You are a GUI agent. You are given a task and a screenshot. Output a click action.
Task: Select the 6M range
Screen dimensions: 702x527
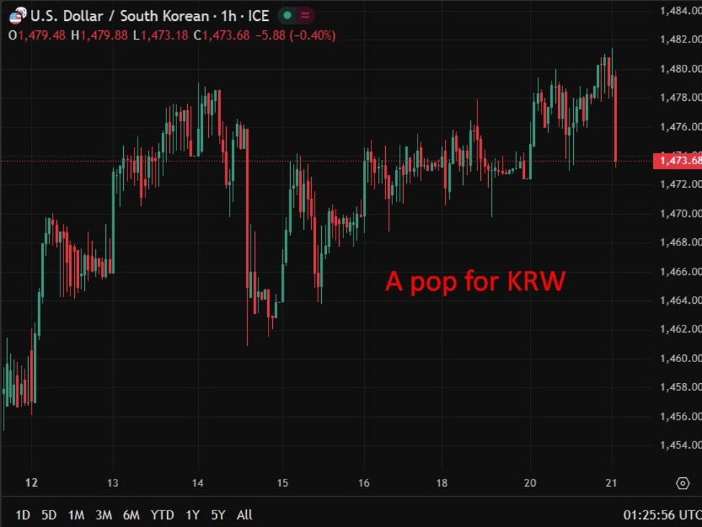coord(132,515)
